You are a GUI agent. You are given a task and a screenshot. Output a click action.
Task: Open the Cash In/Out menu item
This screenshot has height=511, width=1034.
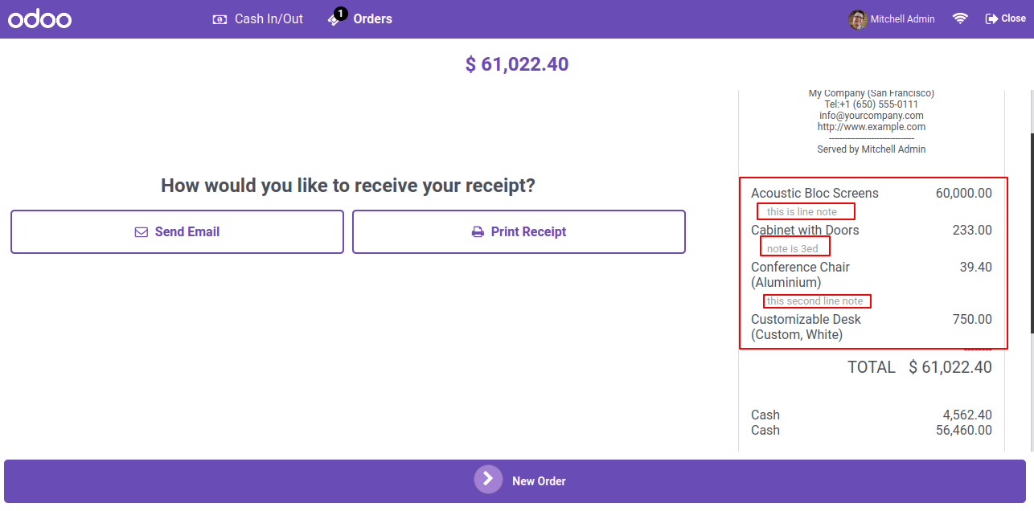[x=257, y=19]
